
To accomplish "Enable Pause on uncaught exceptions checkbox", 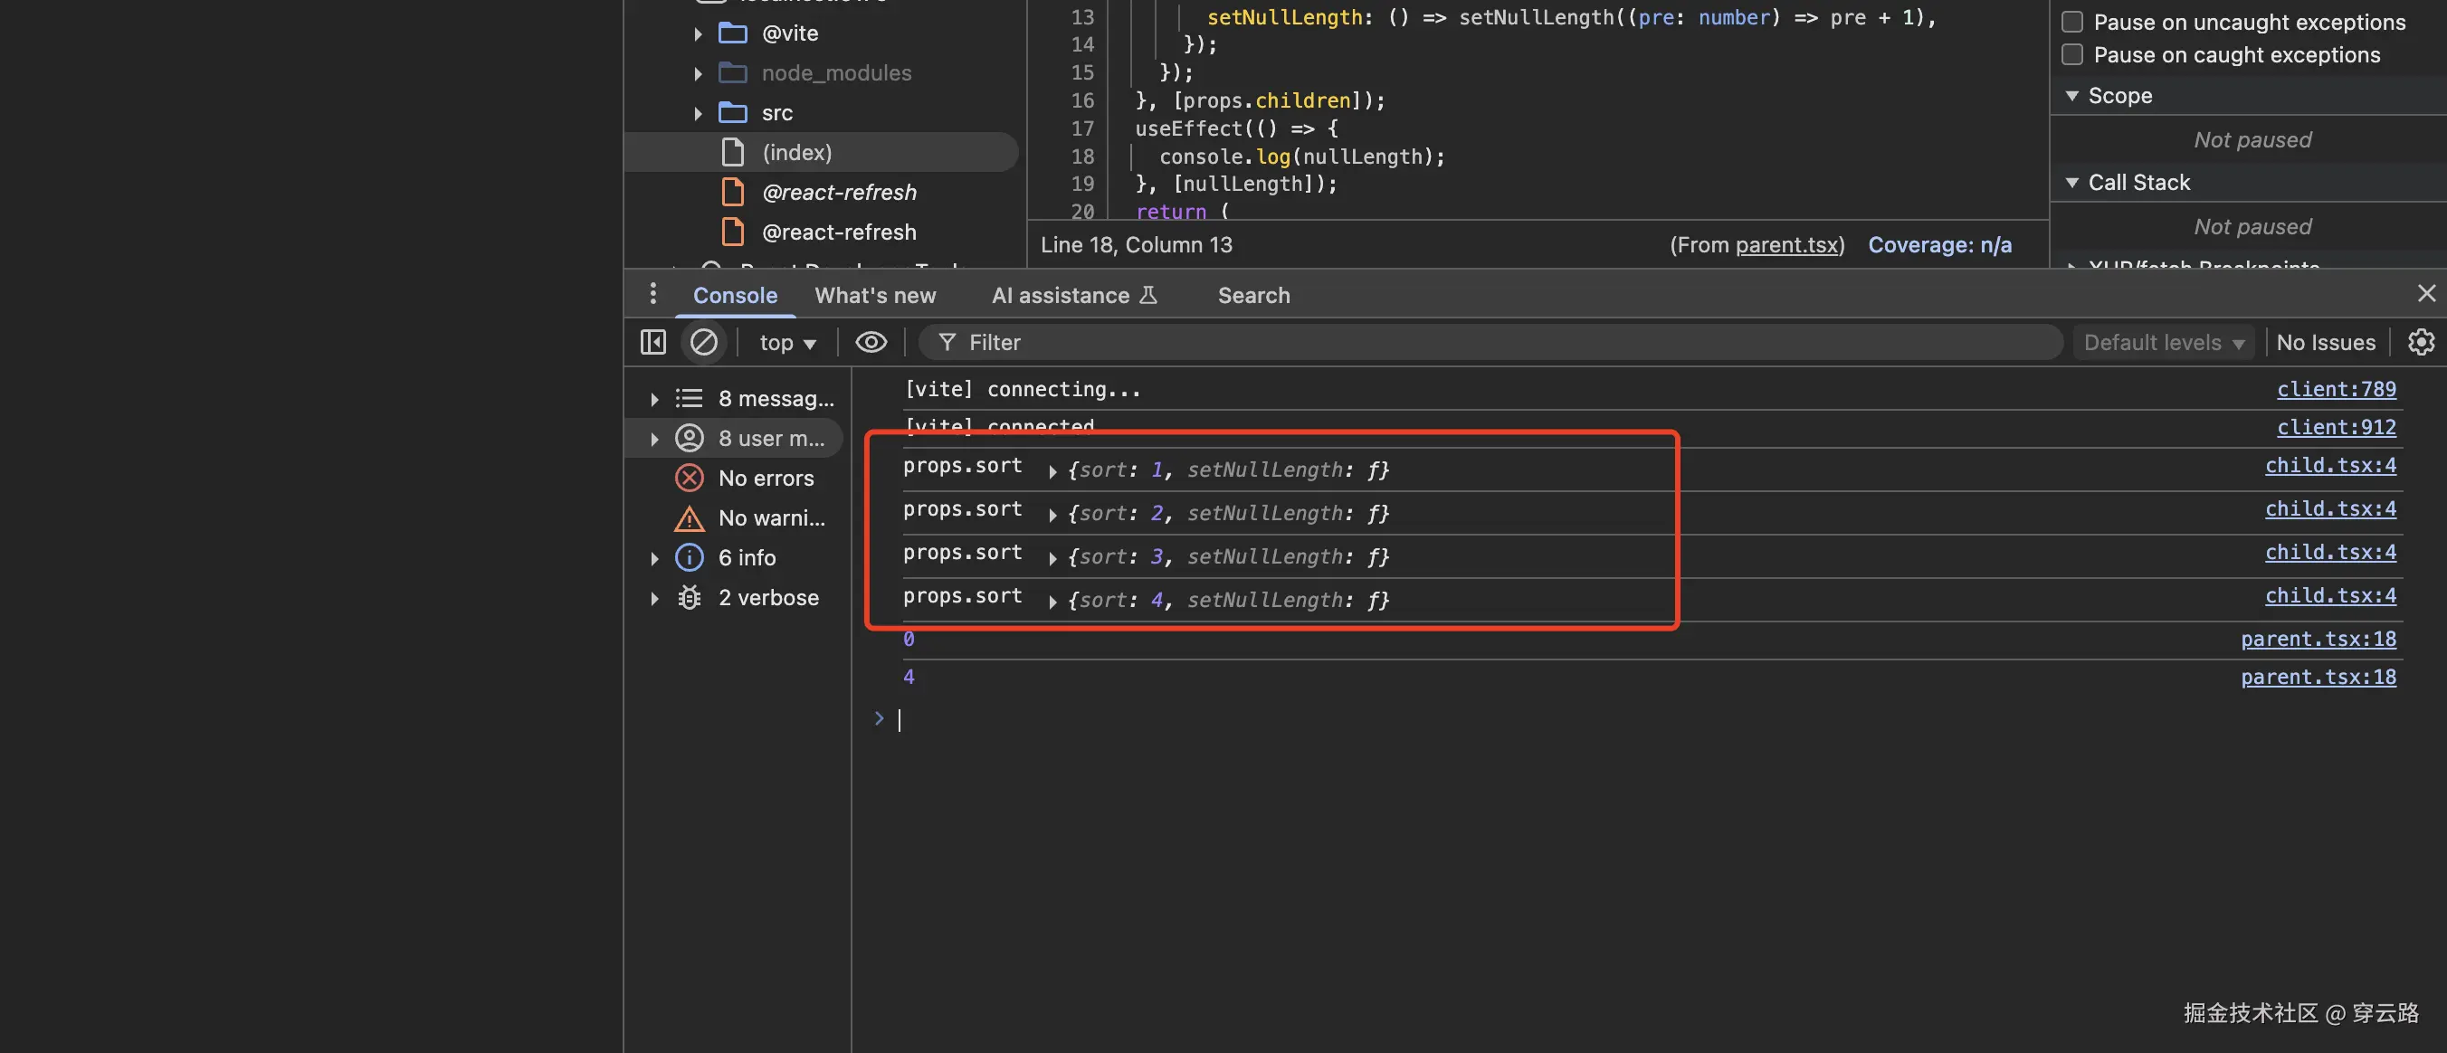I will pyautogui.click(x=2071, y=22).
